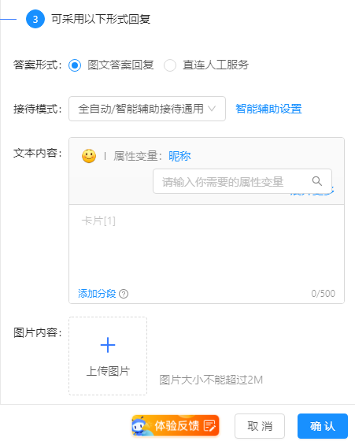Open the smiley emoji picker
Image resolution: width=355 pixels, height=445 pixels.
click(x=89, y=156)
